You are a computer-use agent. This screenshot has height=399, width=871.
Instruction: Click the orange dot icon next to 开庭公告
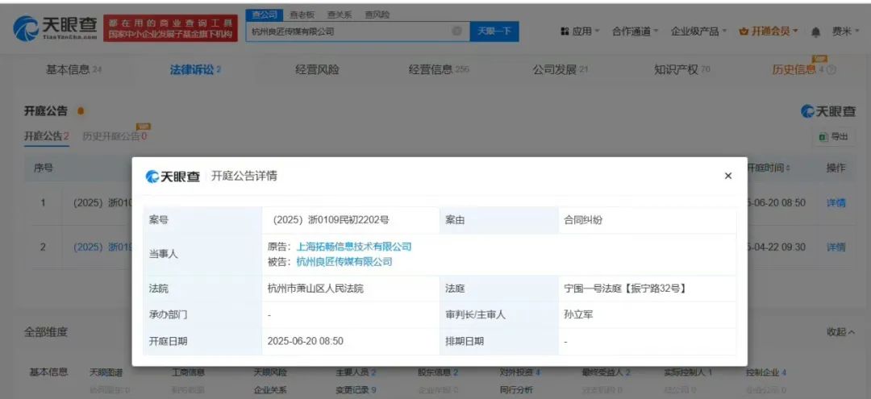tap(81, 111)
